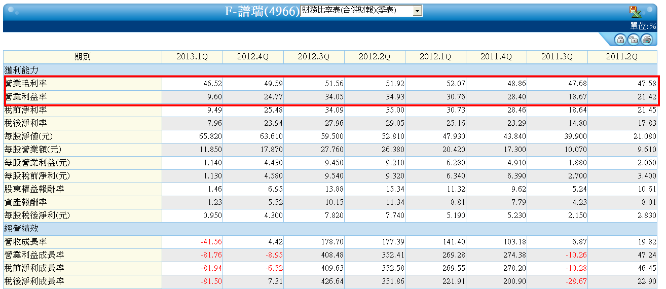Image resolution: width=666 pixels, height=289 pixels.
Task: Click the 營收成長率 row label
Action: [x=25, y=242]
